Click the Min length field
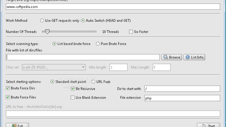 (118, 67)
